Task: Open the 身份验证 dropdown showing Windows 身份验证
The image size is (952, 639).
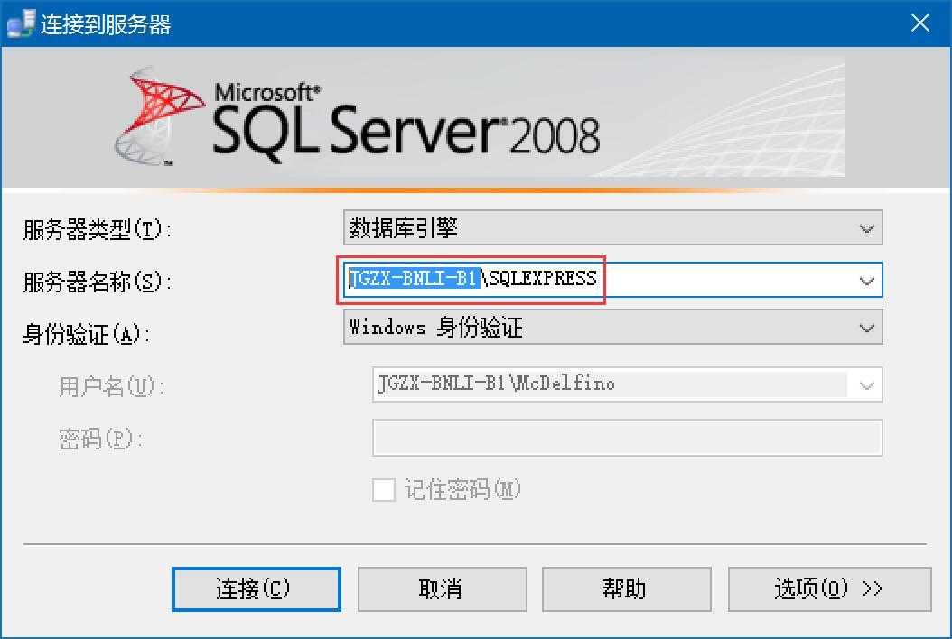Action: [612, 327]
